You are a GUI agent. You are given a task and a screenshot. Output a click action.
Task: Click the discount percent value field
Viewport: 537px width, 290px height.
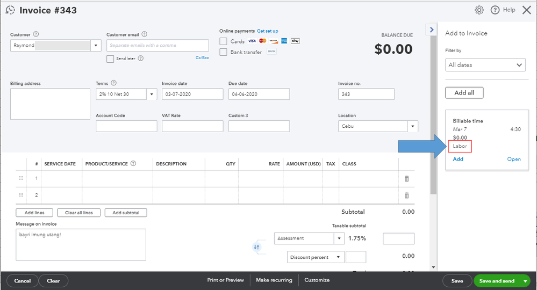coord(356,257)
